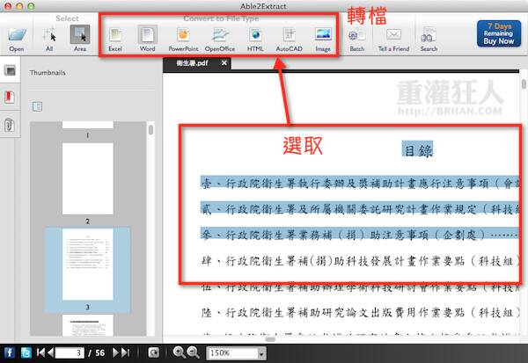Image resolution: width=528 pixels, height=363 pixels.
Task: Click Tell a Friend envelope icon
Action: coord(393,34)
